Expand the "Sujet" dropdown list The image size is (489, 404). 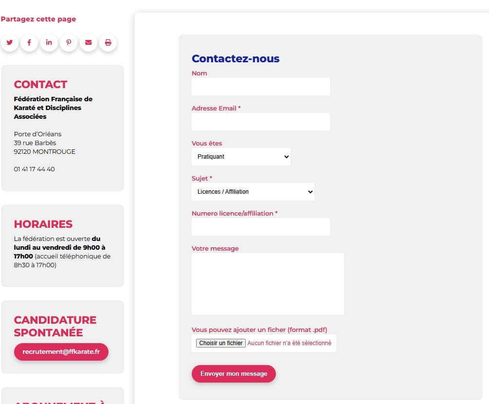(253, 192)
